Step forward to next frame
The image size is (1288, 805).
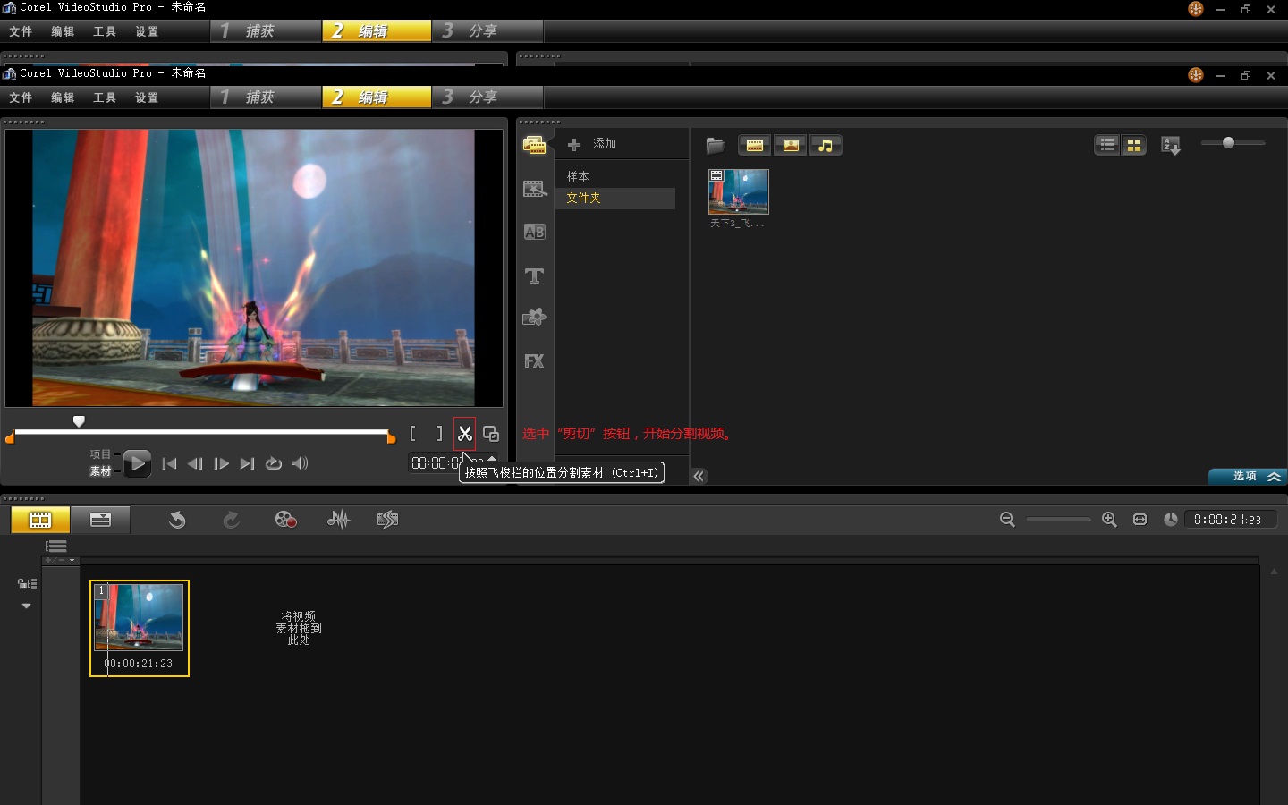point(221,463)
